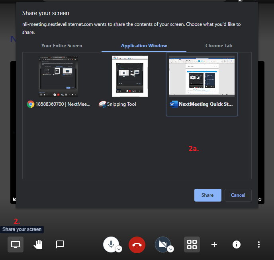The image size is (274, 260).
Task: Hang up with the red phone button
Action: [137, 244]
